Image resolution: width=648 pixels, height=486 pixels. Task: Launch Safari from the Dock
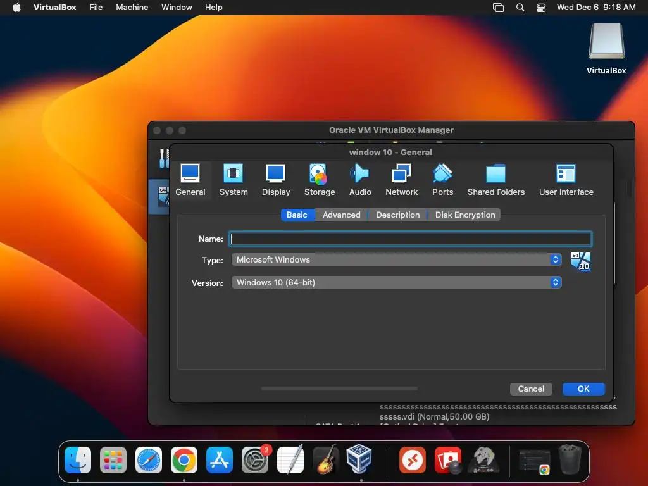point(148,459)
